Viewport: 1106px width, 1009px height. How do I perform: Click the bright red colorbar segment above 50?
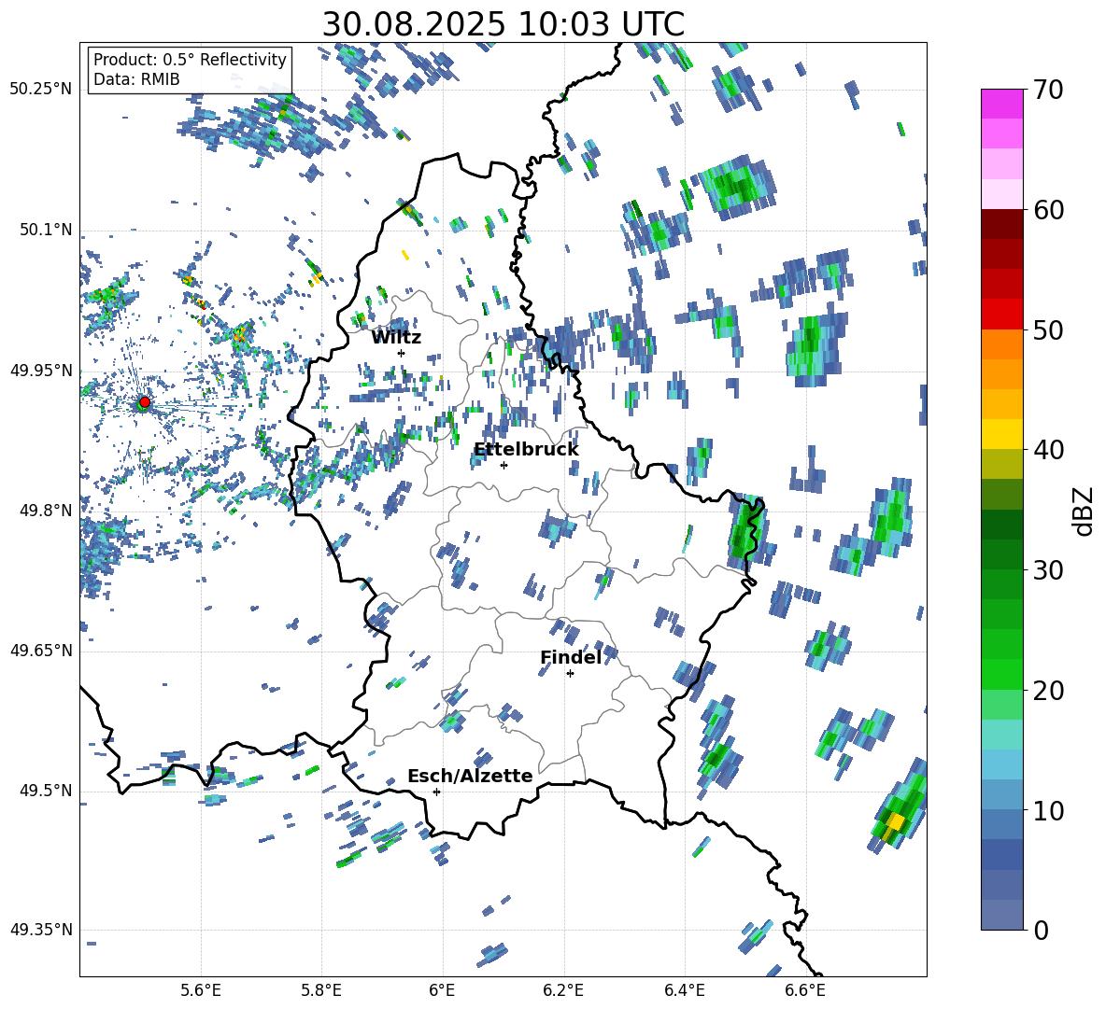(x=1001, y=315)
